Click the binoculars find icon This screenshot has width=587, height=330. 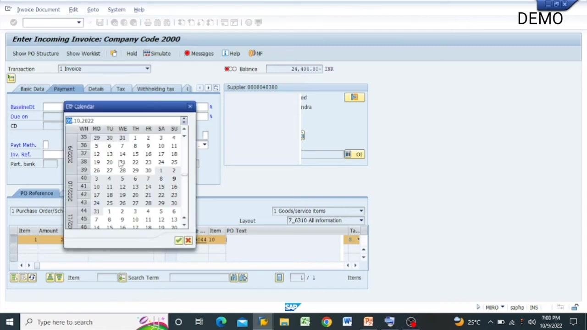coord(234,278)
